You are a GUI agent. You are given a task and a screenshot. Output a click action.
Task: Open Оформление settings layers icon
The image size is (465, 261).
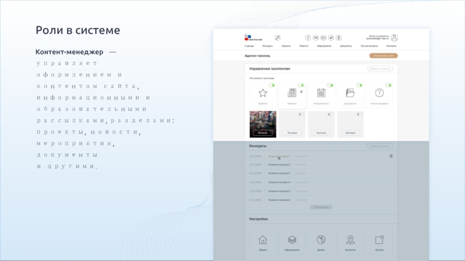click(x=292, y=240)
